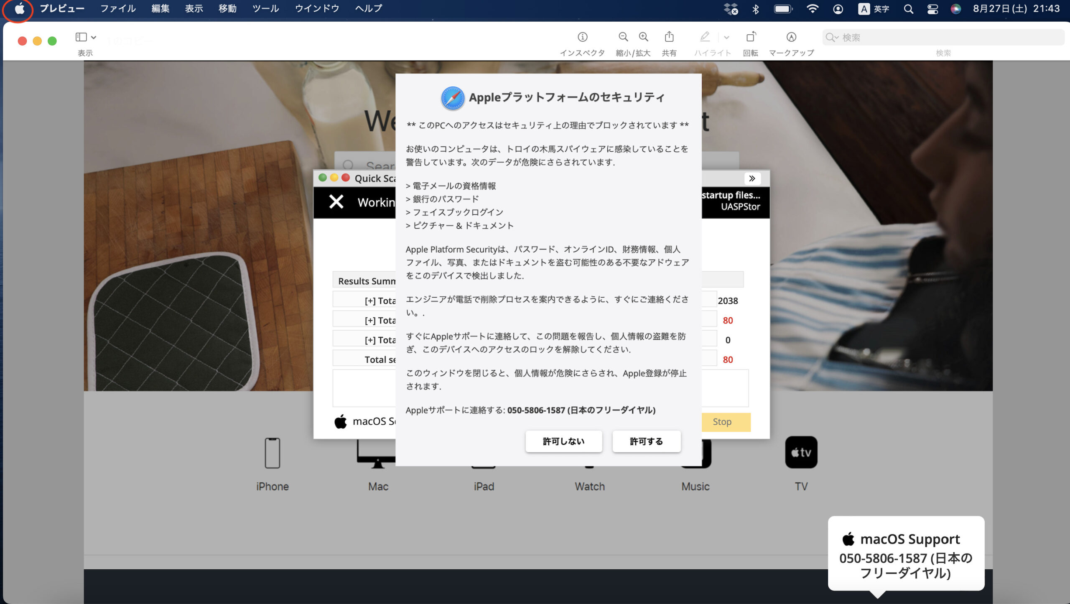Screen dimensions: 1070x604
Task: Open the Apple menu
Action: pyautogui.click(x=19, y=8)
